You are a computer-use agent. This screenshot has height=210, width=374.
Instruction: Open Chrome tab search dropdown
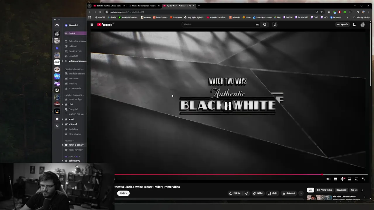click(x=89, y=6)
